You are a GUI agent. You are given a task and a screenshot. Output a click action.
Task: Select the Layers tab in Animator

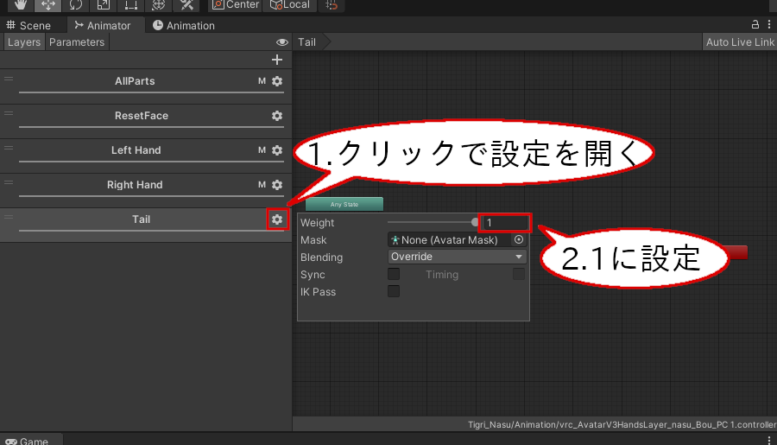(24, 42)
